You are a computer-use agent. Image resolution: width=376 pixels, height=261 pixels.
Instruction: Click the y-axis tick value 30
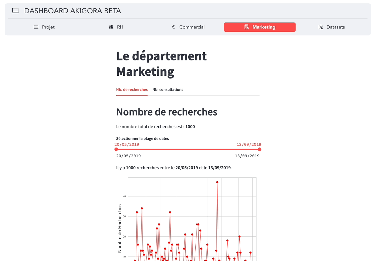click(x=124, y=216)
